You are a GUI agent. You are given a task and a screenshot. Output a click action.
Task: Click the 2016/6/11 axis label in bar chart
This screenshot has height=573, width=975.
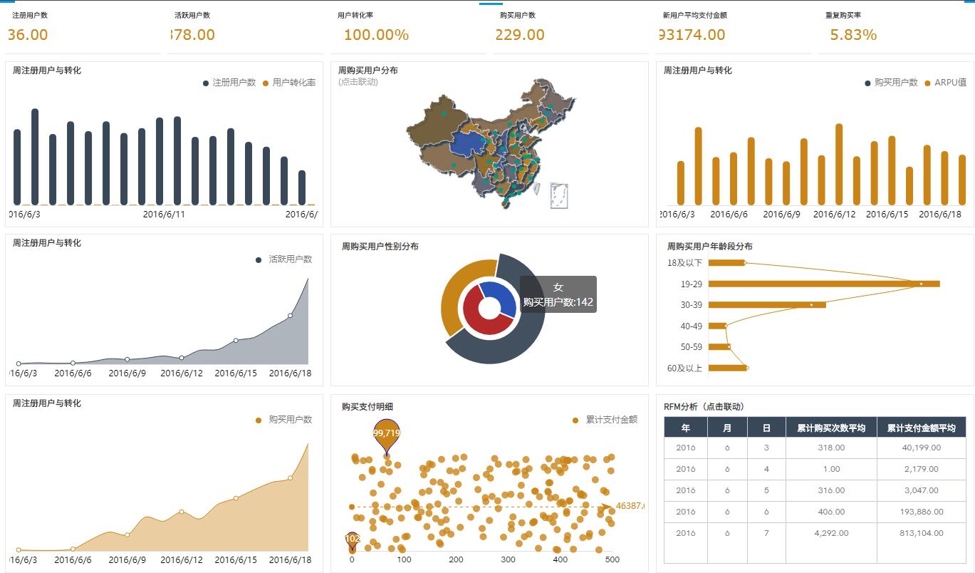pyautogui.click(x=164, y=214)
